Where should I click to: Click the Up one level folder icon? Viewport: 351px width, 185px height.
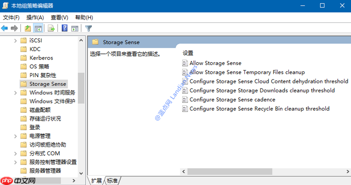(28, 28)
